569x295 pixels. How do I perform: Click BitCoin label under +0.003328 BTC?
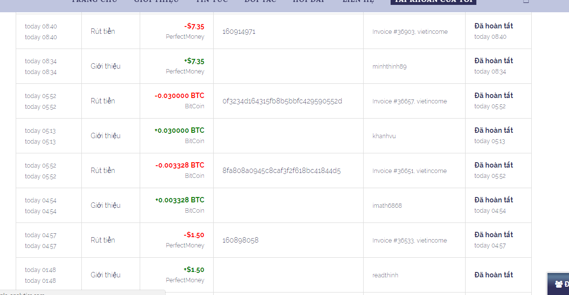coord(195,211)
